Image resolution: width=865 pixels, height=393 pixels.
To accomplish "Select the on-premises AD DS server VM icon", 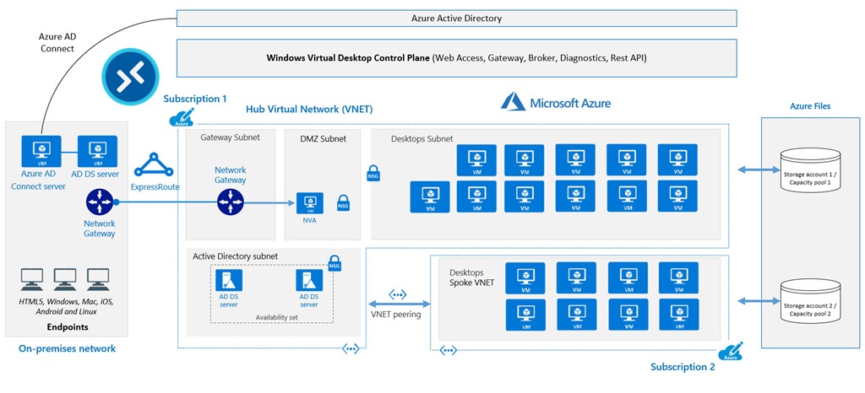I will click(95, 148).
